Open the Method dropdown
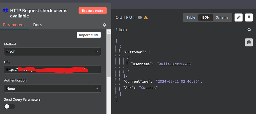 pyautogui.click(x=52, y=52)
